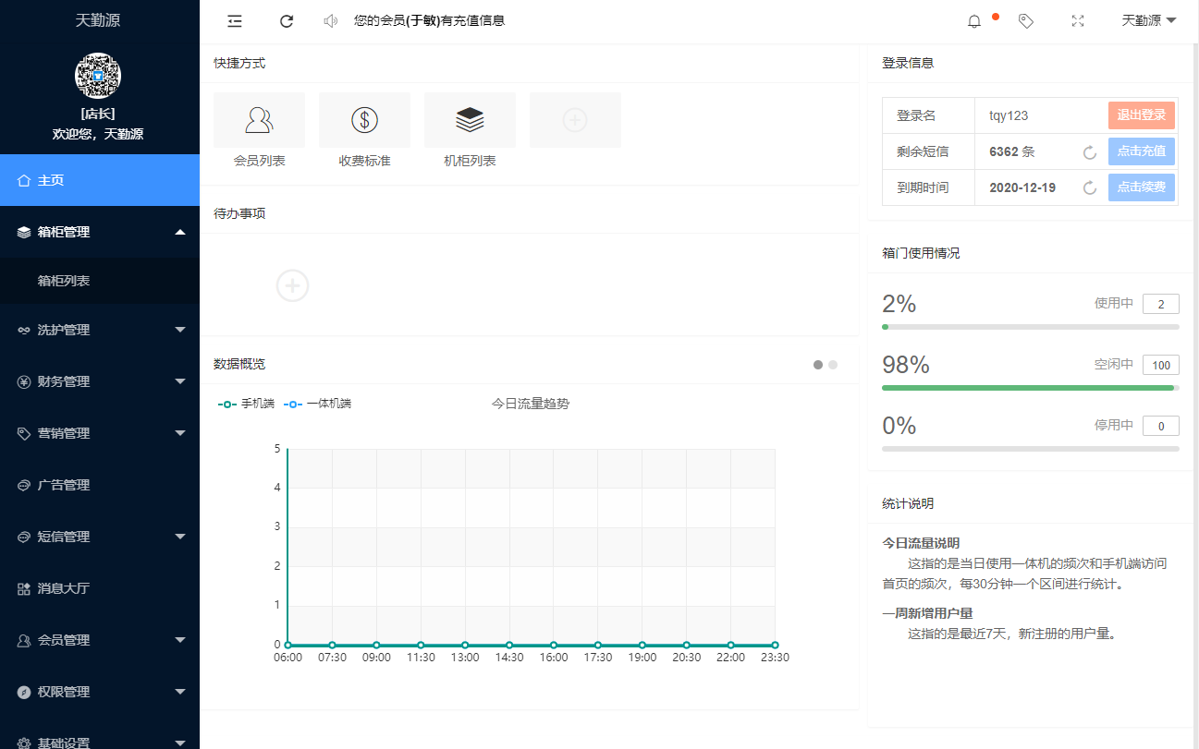The image size is (1199, 749).
Task: Refresh the 剩余短信 count
Action: coord(1088,151)
